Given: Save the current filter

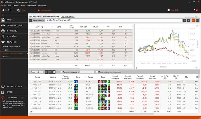Looking at the screenshot, I should coord(185,20).
